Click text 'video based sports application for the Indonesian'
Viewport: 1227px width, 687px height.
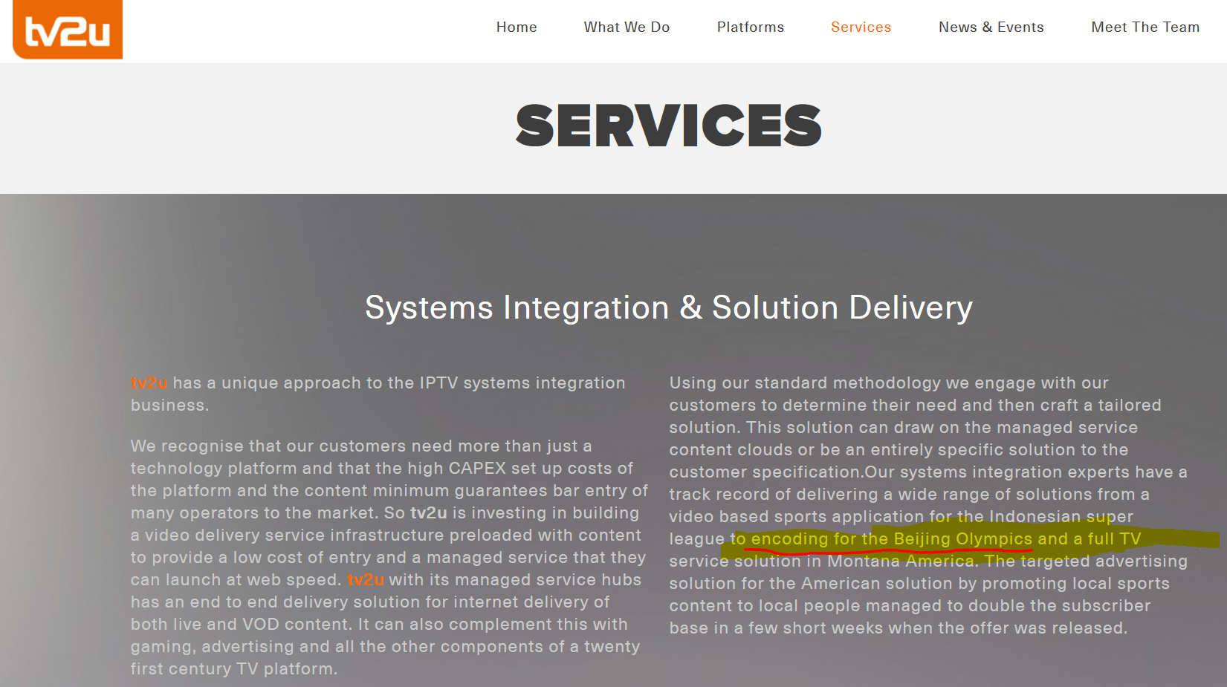[x=875, y=517]
